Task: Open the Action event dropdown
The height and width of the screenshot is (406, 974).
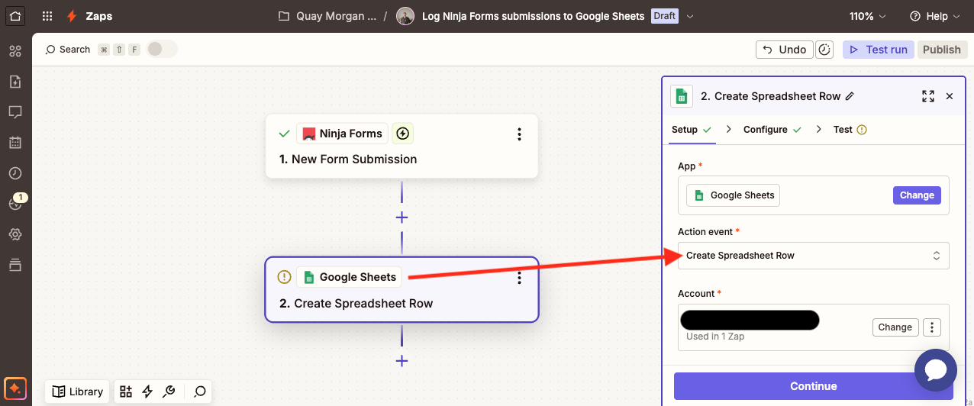Action: click(814, 256)
